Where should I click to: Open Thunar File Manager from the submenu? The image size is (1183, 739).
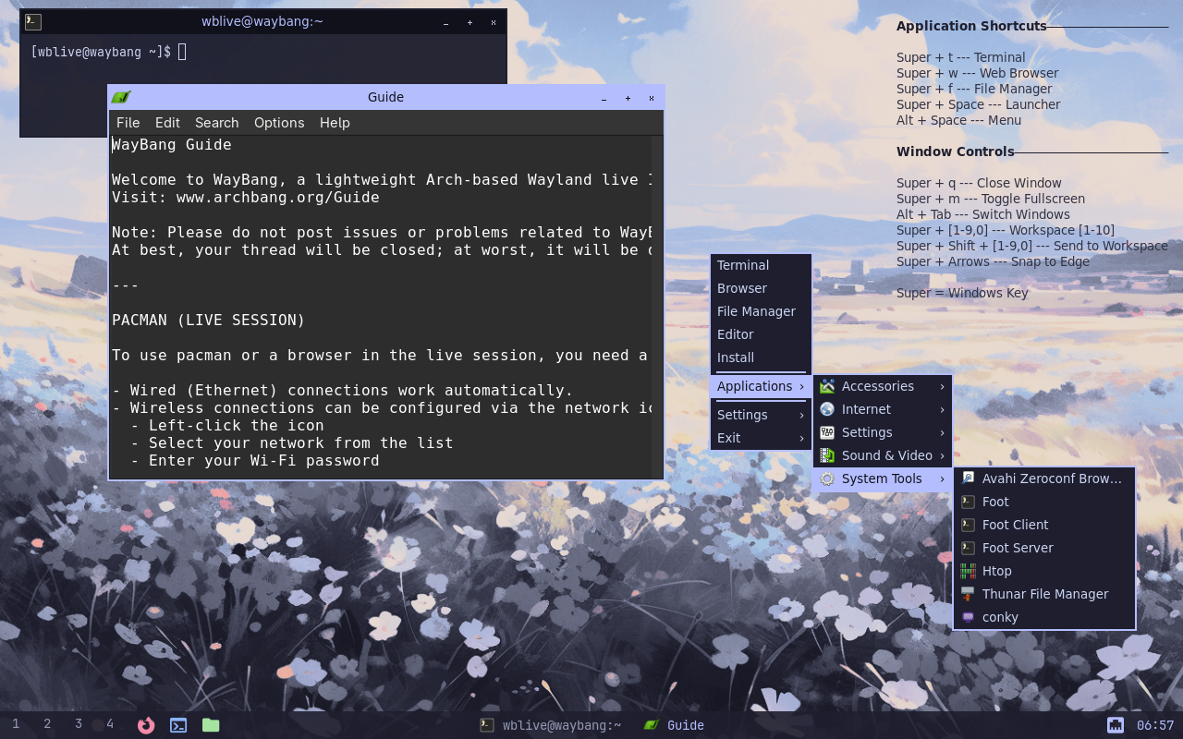1044,594
